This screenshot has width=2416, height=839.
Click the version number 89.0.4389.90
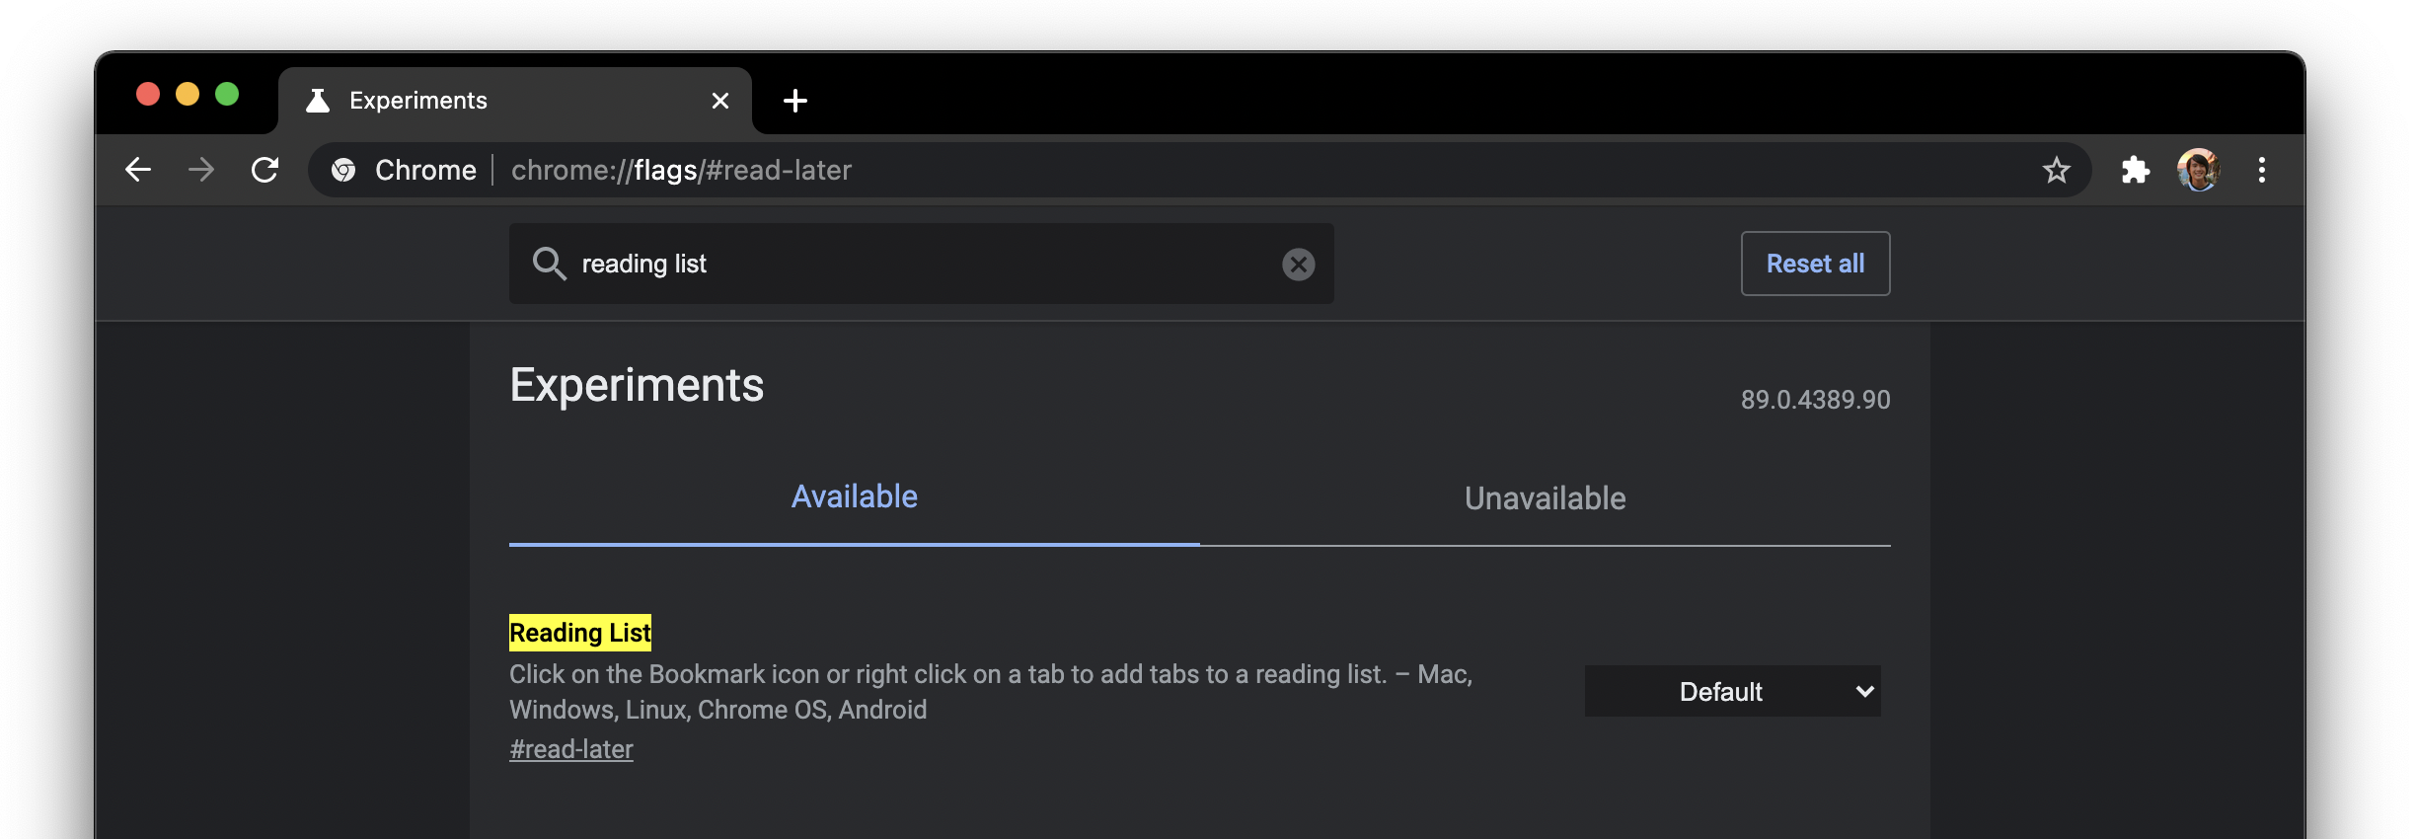tap(1816, 400)
